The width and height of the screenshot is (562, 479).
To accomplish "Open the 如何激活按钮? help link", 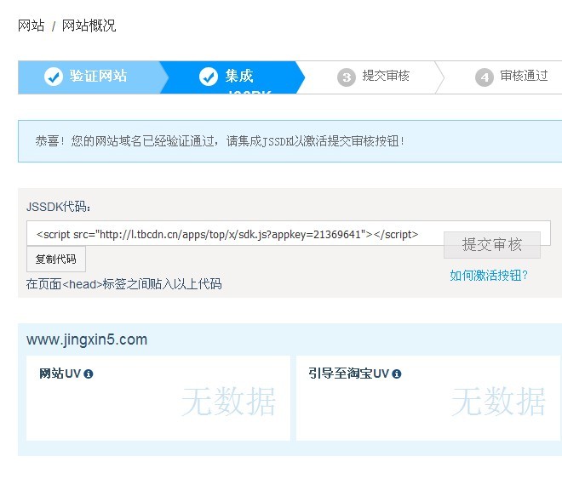I will click(489, 276).
